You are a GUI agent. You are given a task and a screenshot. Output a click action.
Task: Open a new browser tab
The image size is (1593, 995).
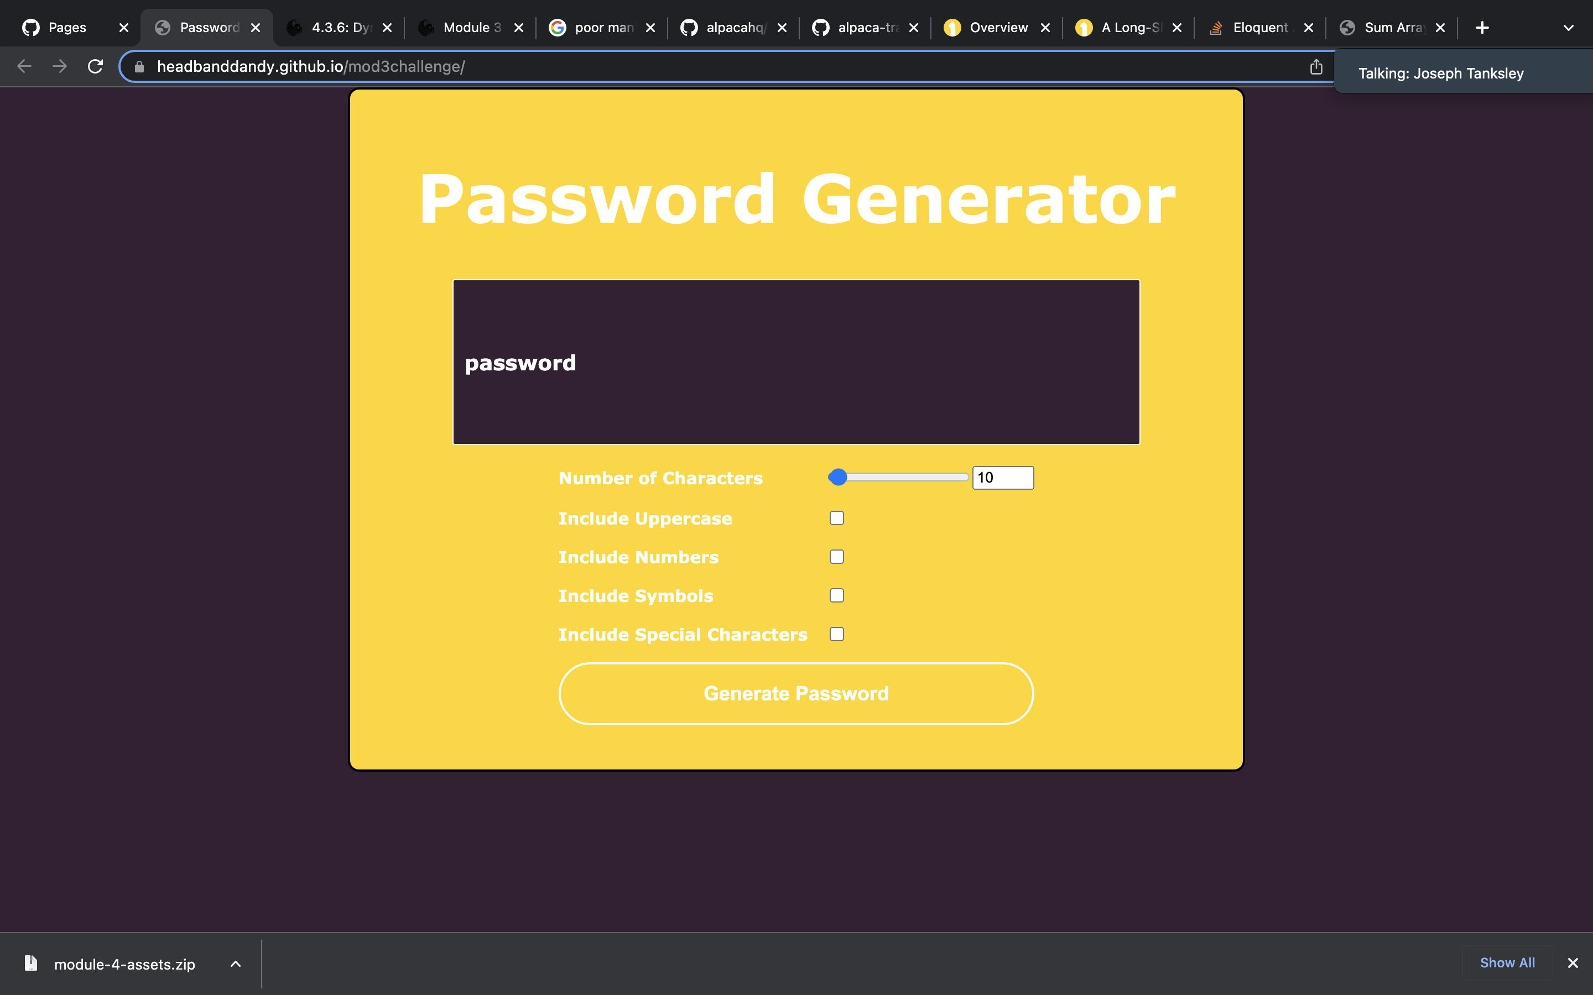1482,27
